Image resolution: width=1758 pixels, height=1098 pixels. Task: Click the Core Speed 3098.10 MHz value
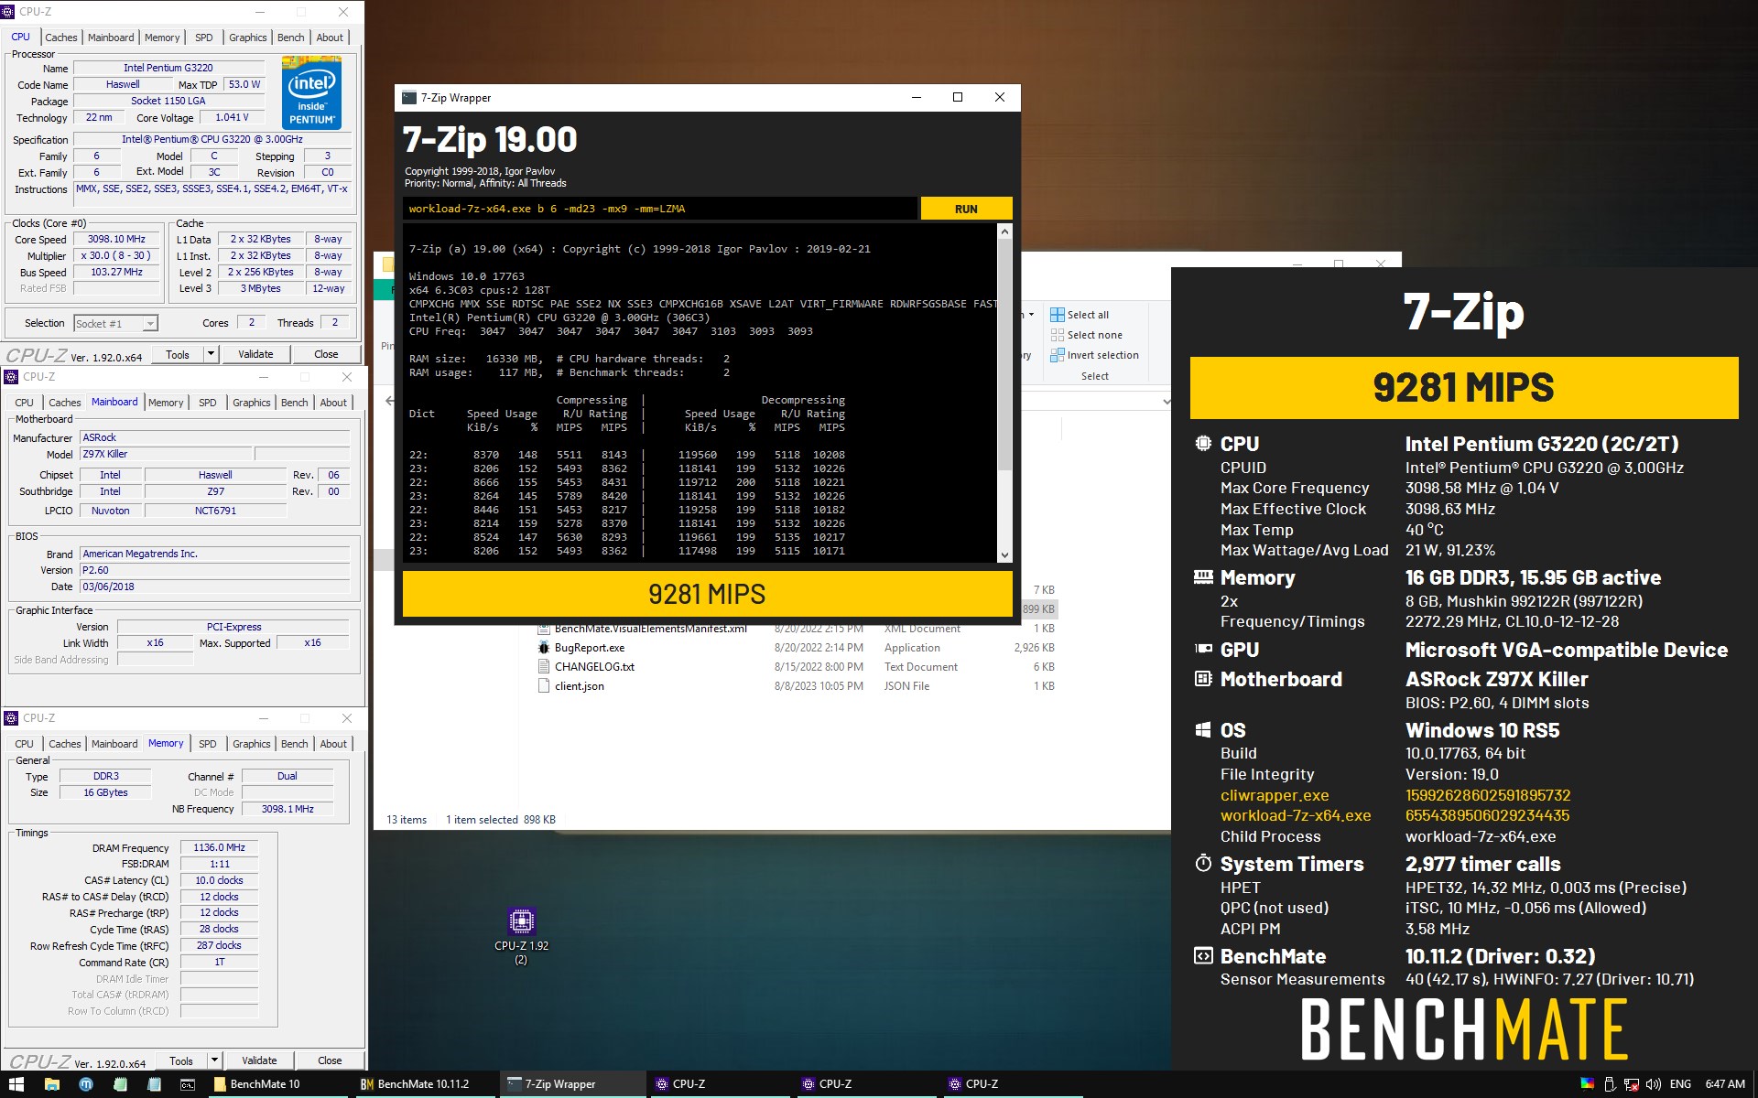116,240
